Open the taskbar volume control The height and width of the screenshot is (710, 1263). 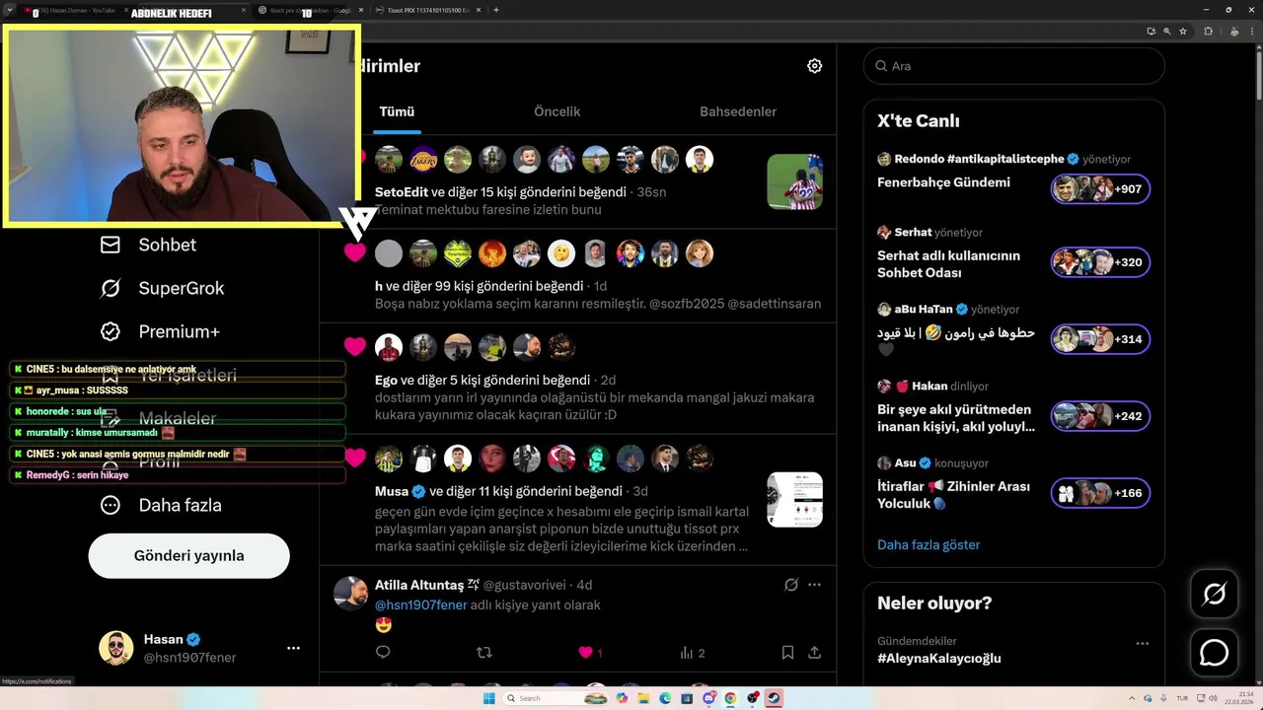click(1213, 698)
